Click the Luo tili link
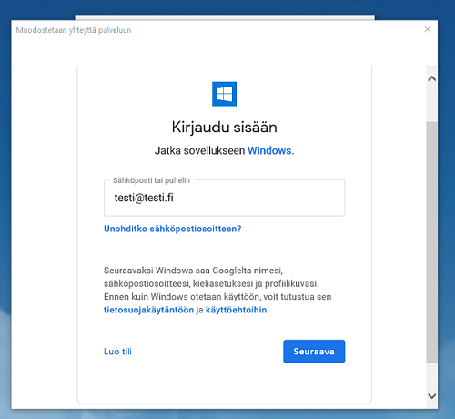Viewport: 455px width, 419px height. [117, 352]
